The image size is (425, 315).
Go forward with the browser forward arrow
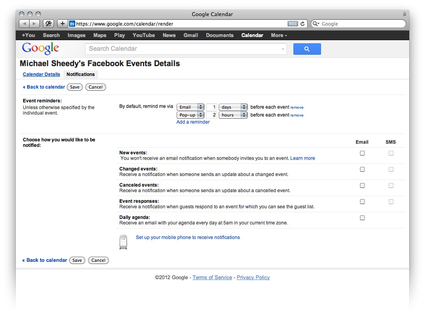[x=34, y=24]
